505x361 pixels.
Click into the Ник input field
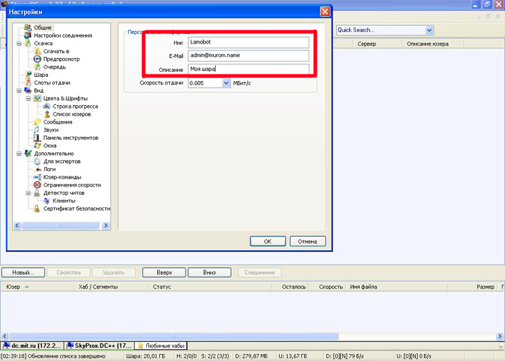point(249,42)
